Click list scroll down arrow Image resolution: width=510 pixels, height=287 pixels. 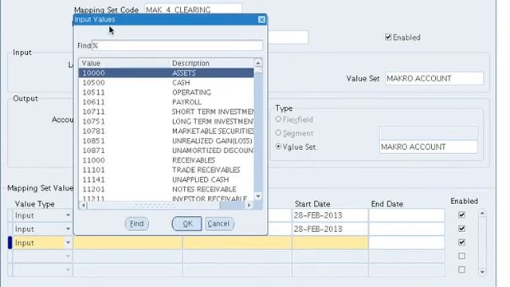258,196
